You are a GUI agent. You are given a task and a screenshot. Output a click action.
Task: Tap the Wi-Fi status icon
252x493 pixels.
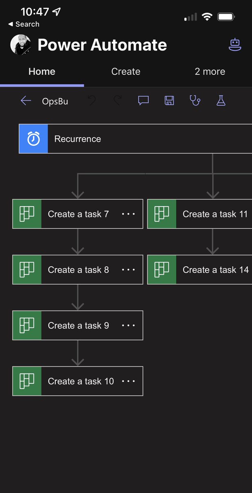coord(207,17)
